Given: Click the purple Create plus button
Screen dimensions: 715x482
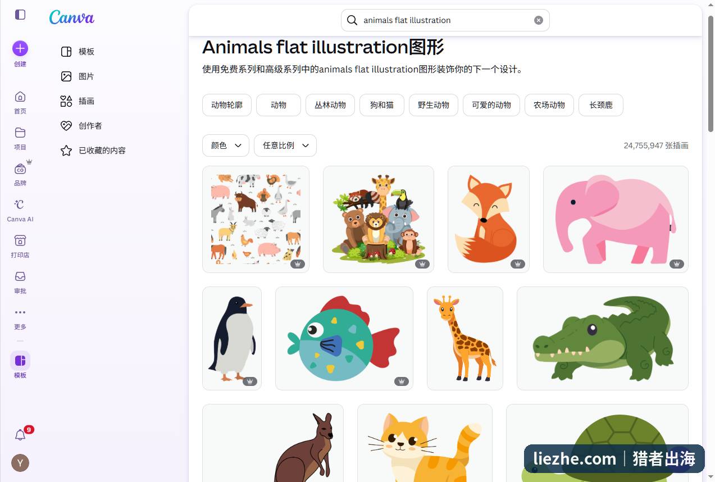Looking at the screenshot, I should (x=20, y=48).
